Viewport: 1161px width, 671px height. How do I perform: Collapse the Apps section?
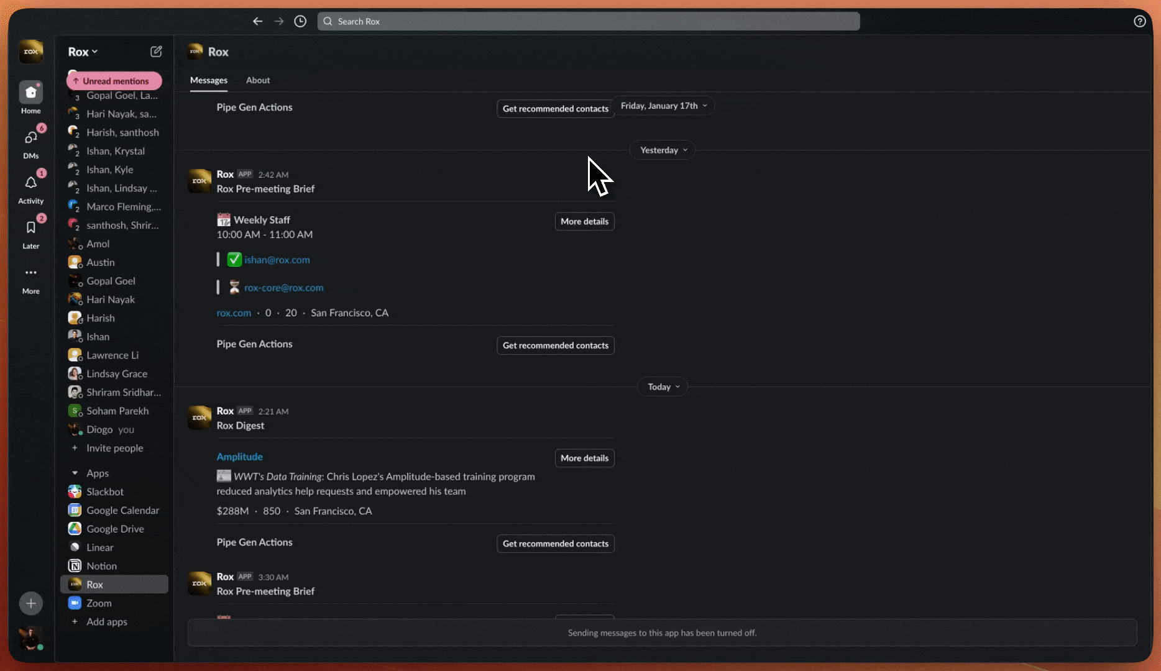(75, 473)
